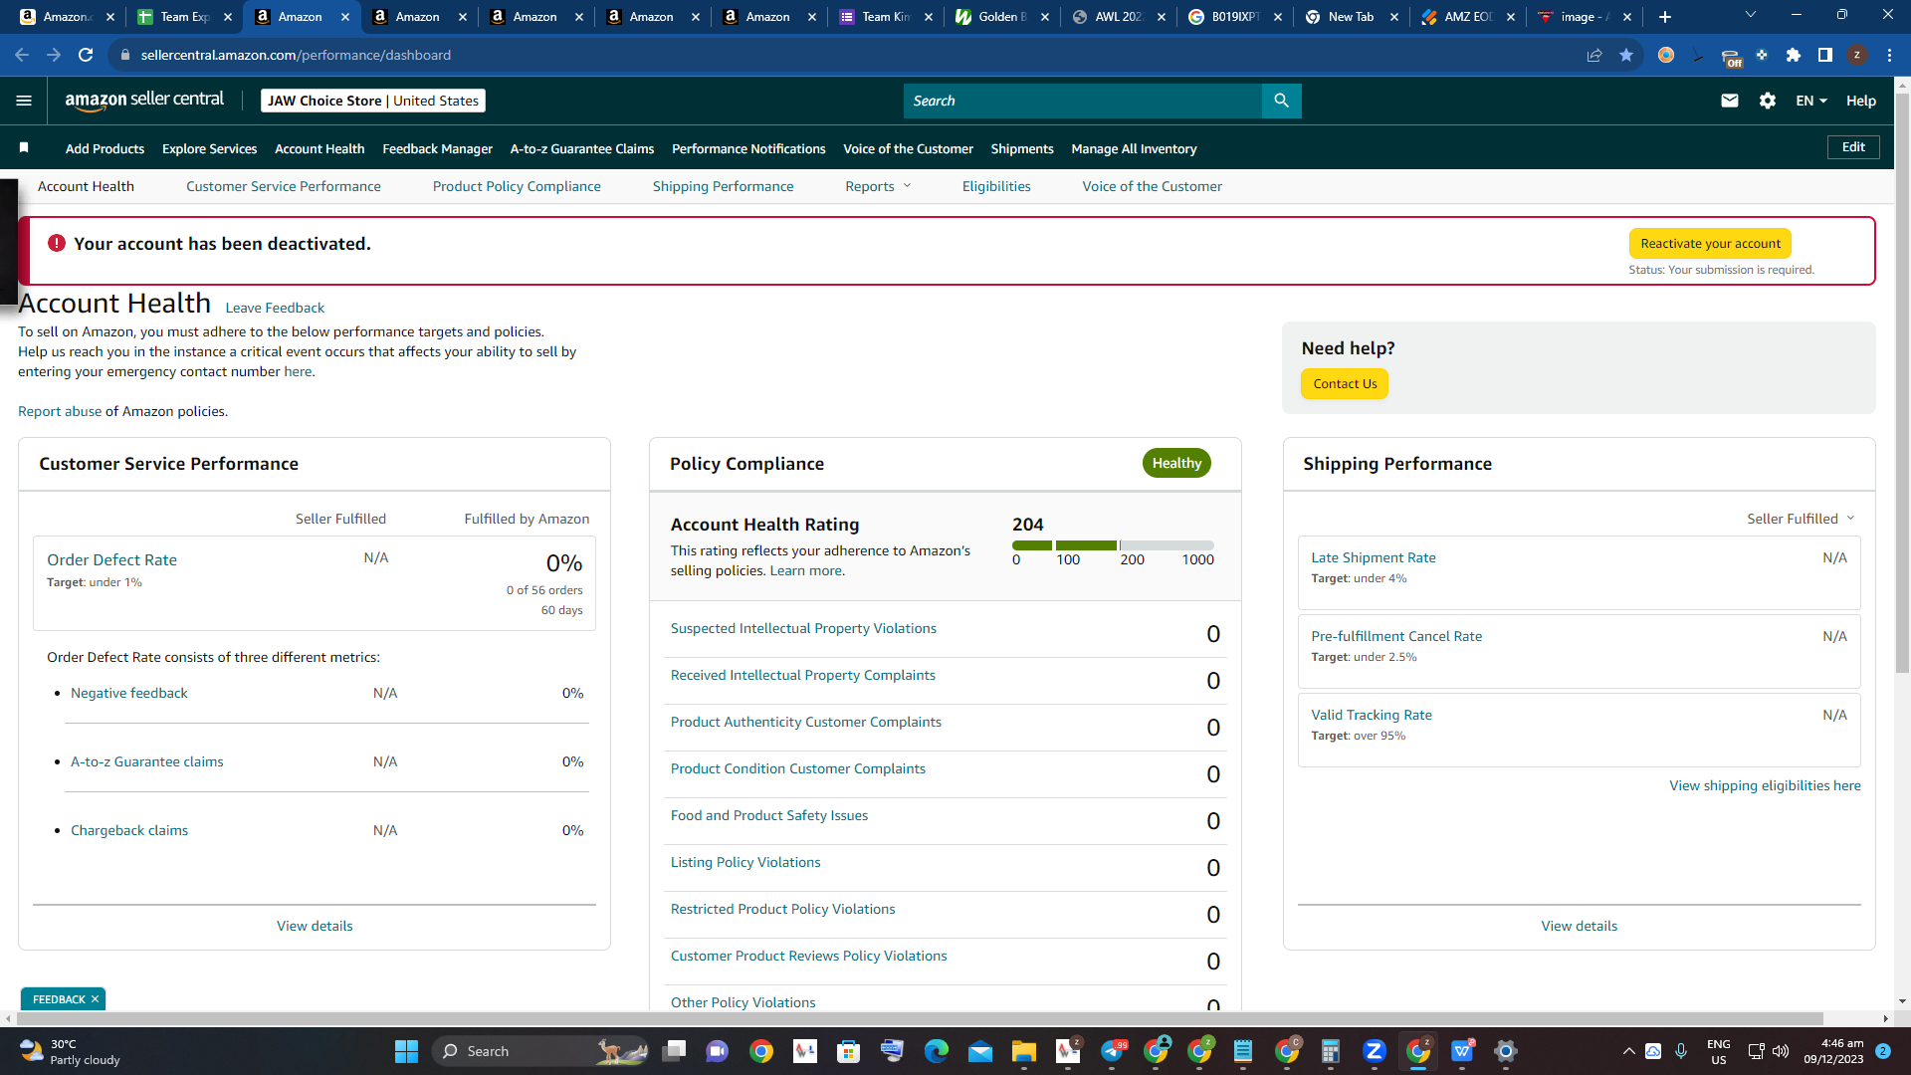Open the Leave Feedback link
The image size is (1911, 1075).
pos(275,308)
